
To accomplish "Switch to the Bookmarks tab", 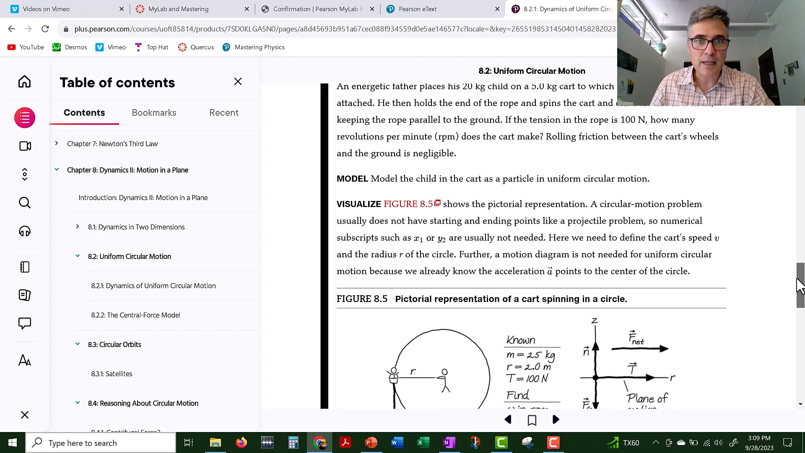I will [154, 112].
